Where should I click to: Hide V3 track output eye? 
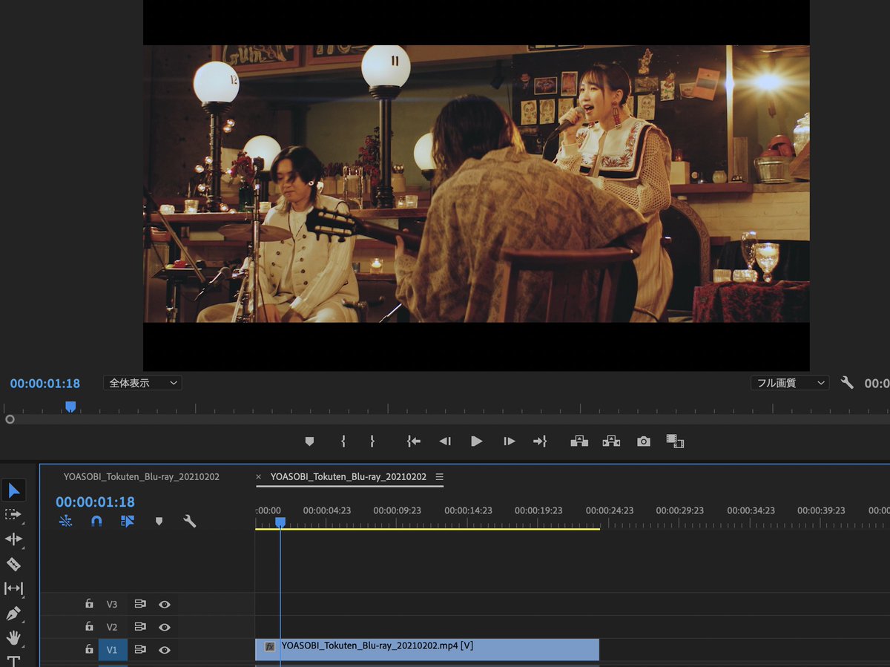pos(165,604)
